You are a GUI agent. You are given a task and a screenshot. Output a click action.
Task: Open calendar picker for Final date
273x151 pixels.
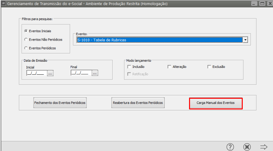pos(94,73)
